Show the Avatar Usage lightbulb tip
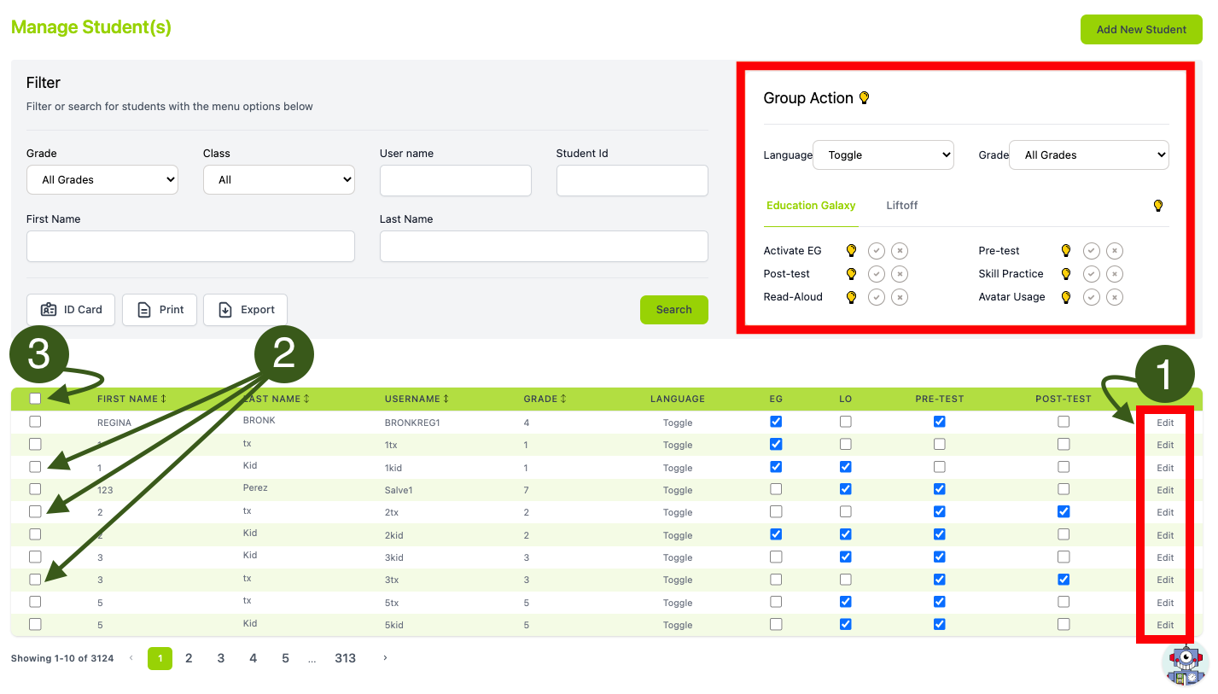 coord(1066,297)
